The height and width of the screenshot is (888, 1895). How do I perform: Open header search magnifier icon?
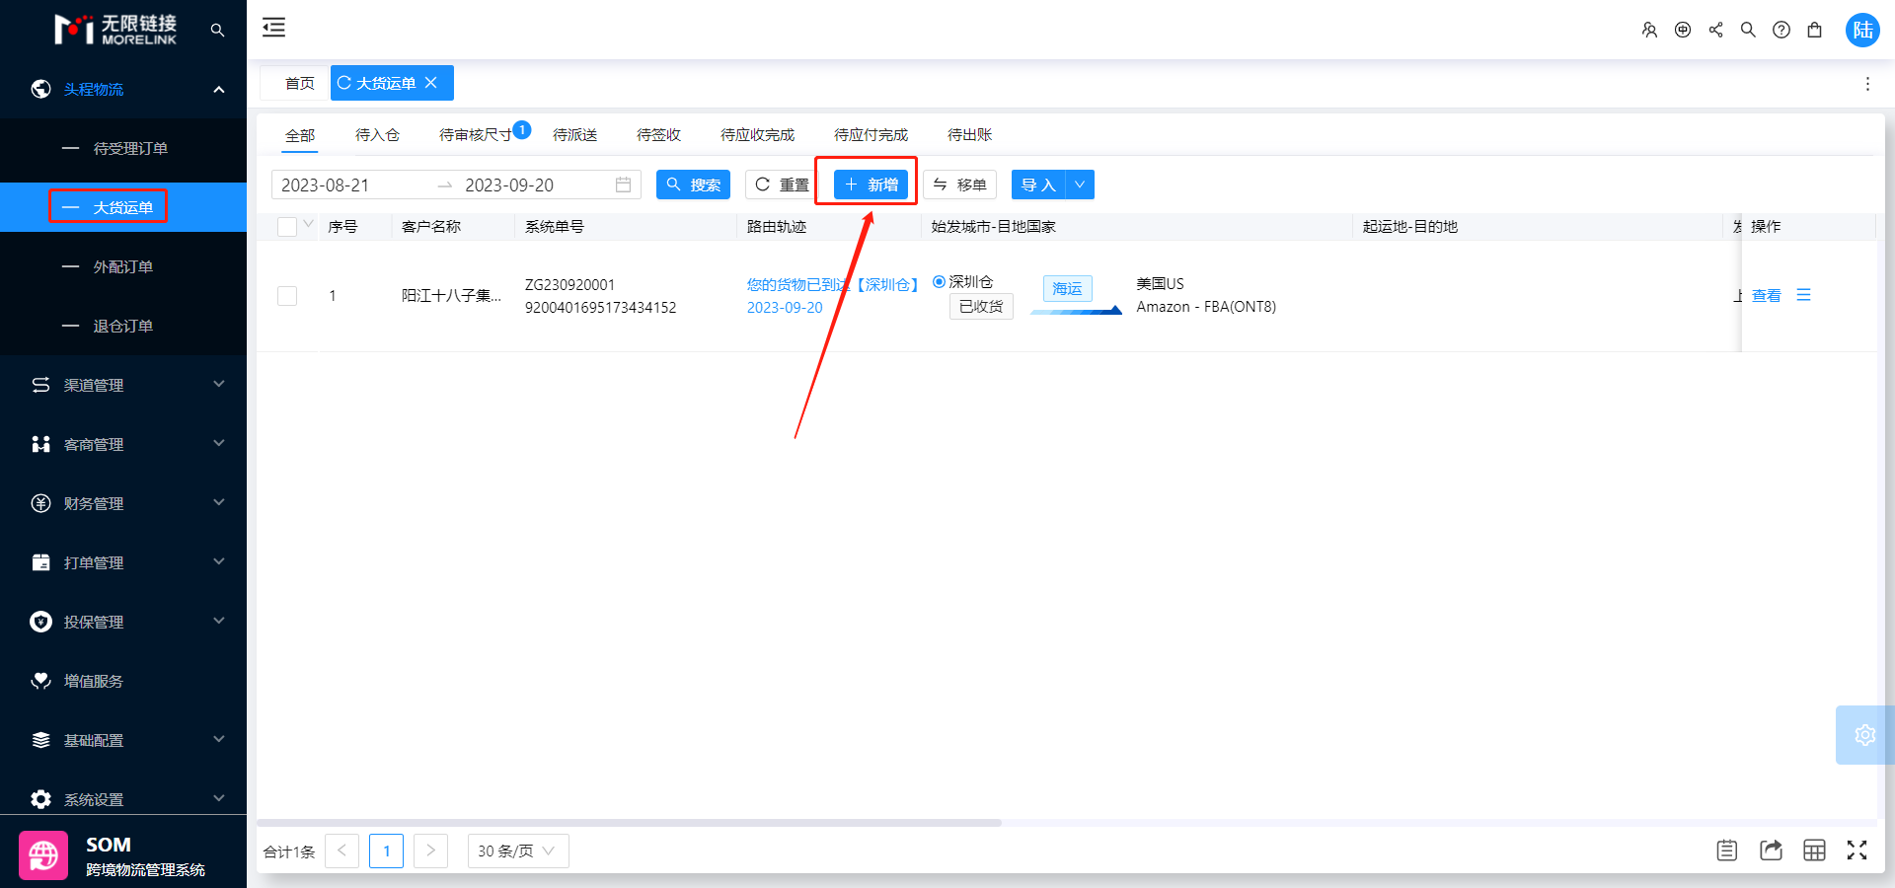pyautogui.click(x=1748, y=30)
